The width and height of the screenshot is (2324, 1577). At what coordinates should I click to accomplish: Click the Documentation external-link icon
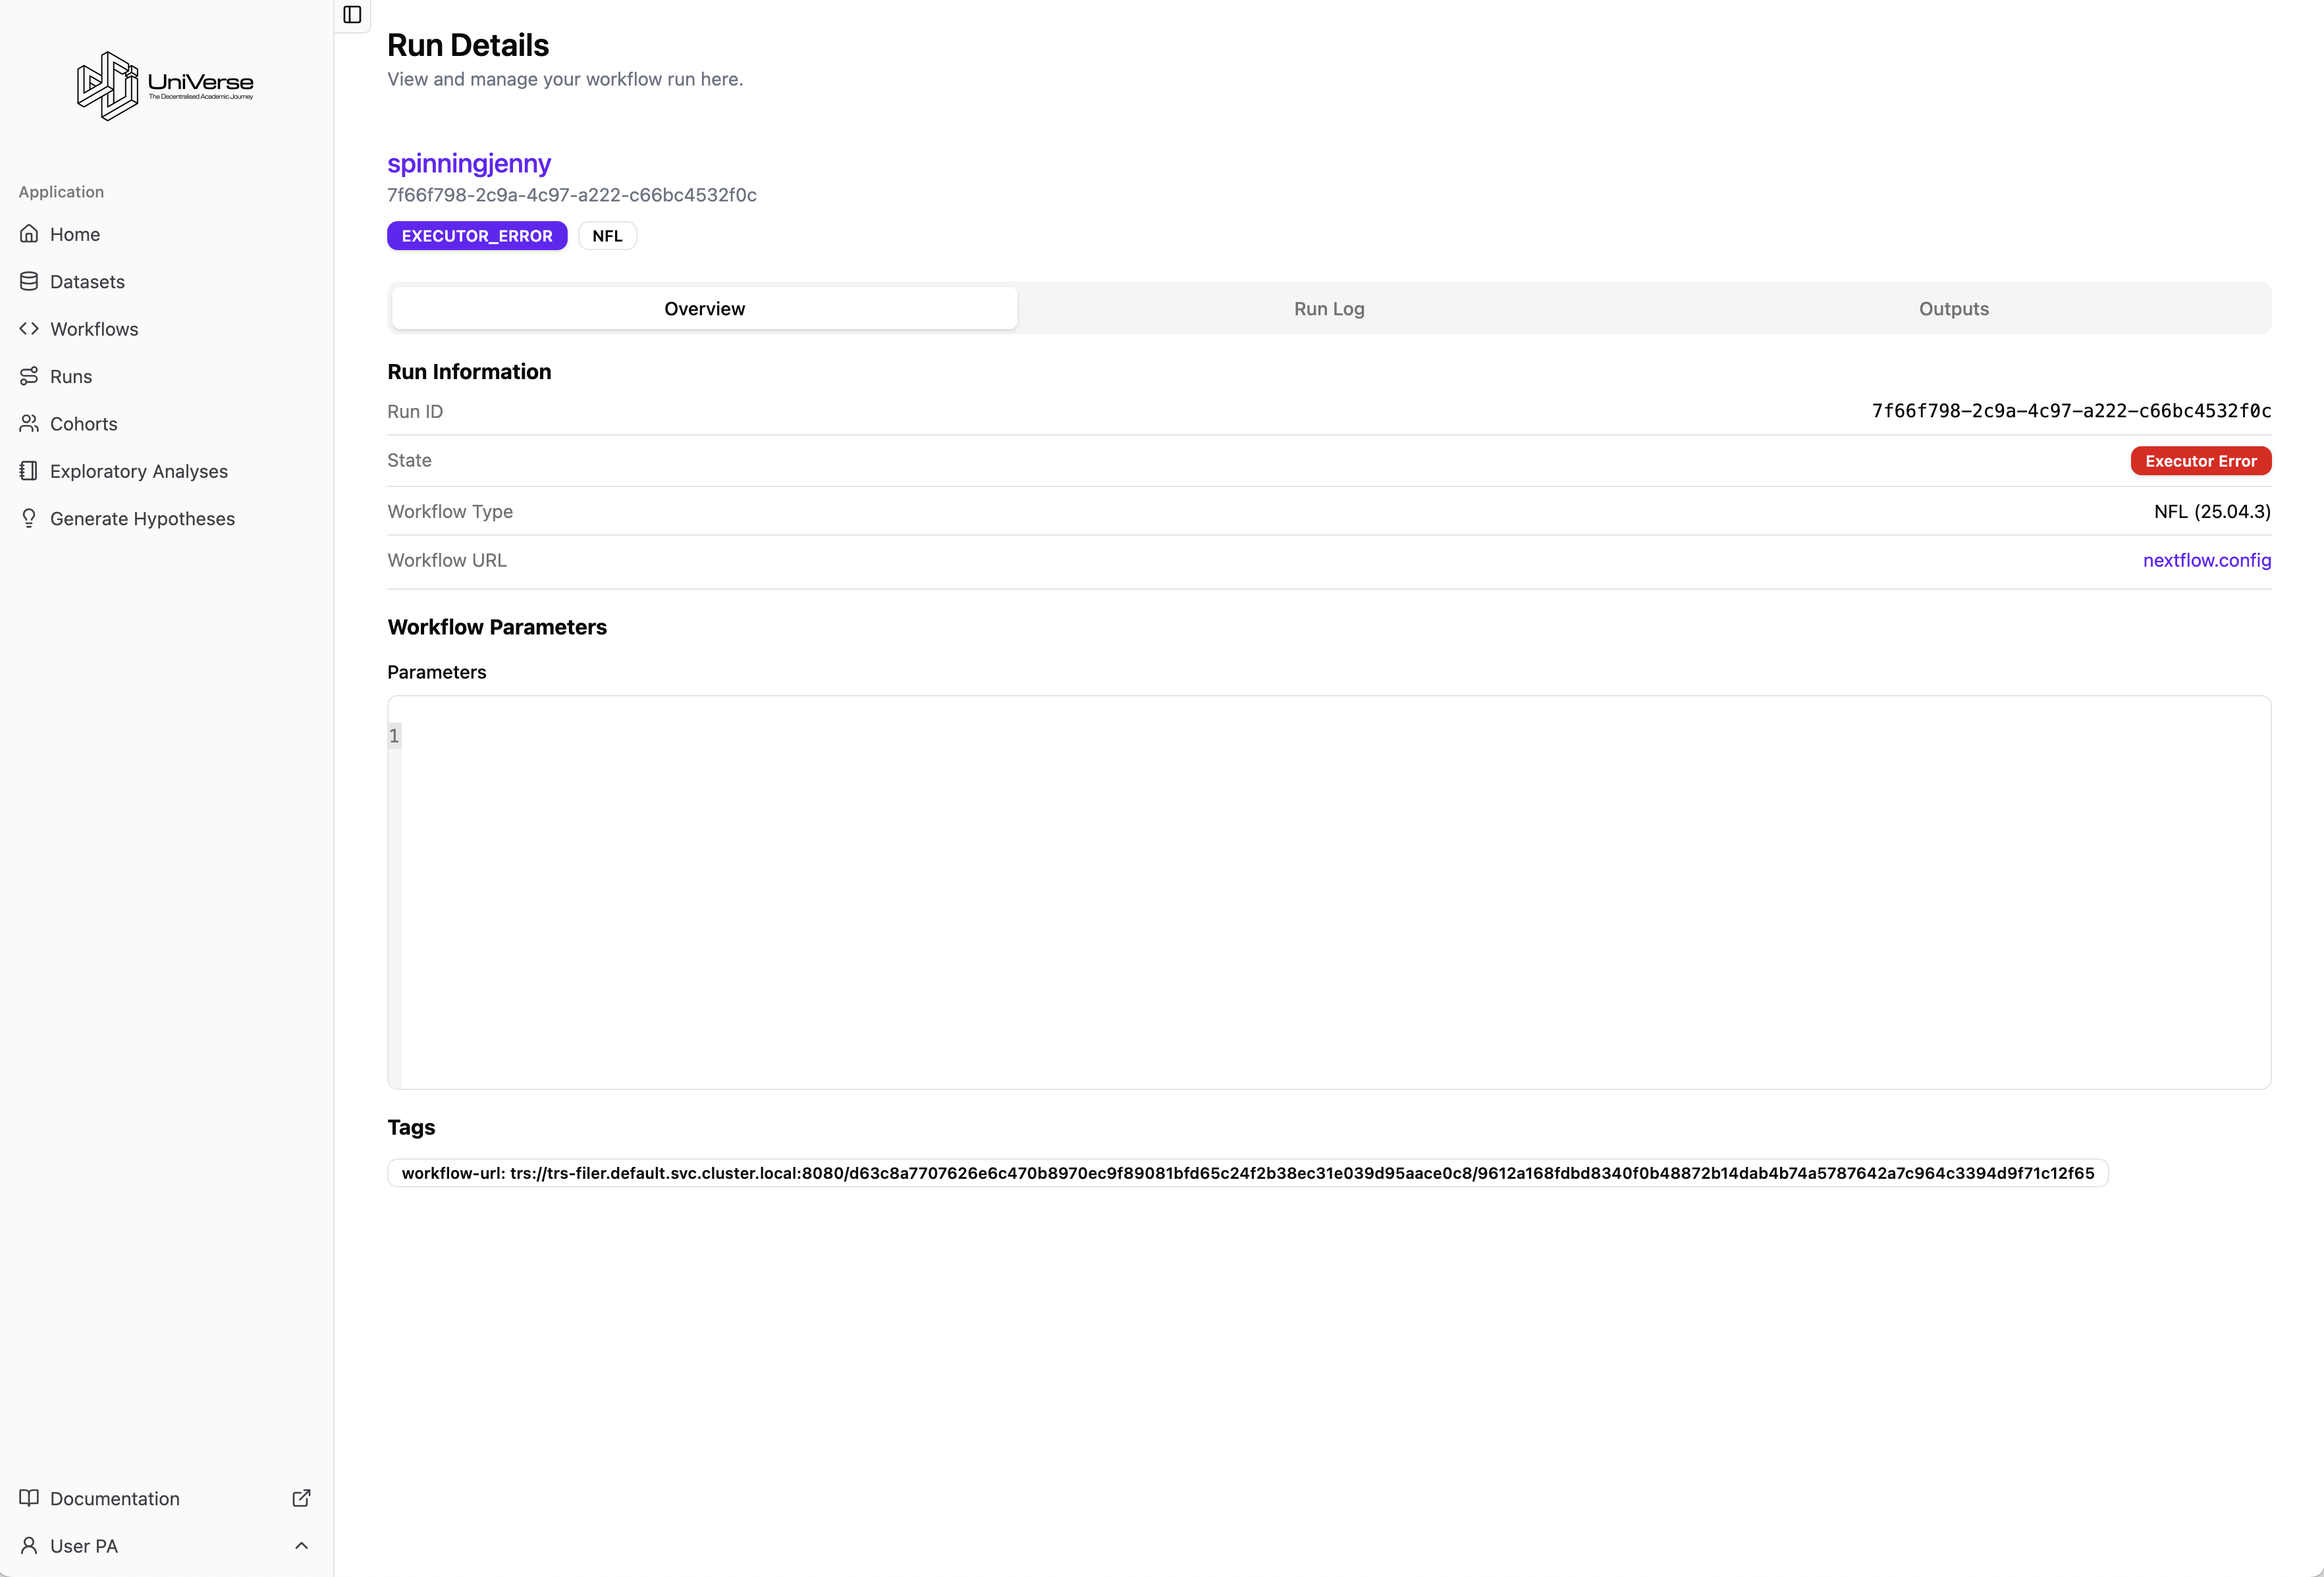click(x=301, y=1498)
